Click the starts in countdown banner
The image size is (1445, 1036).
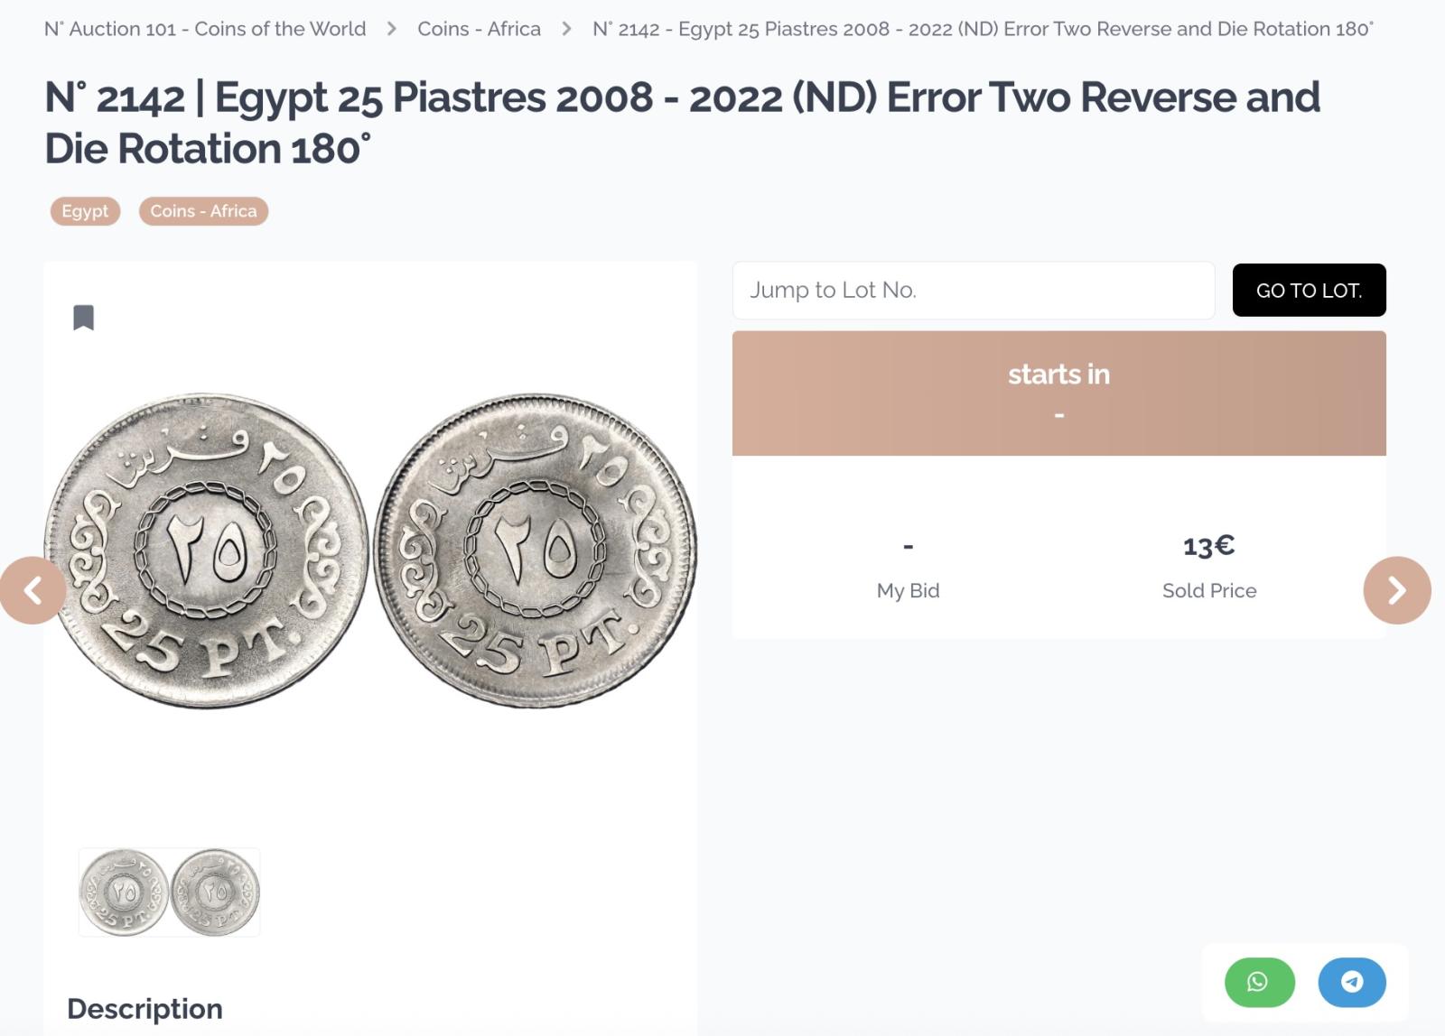point(1058,393)
